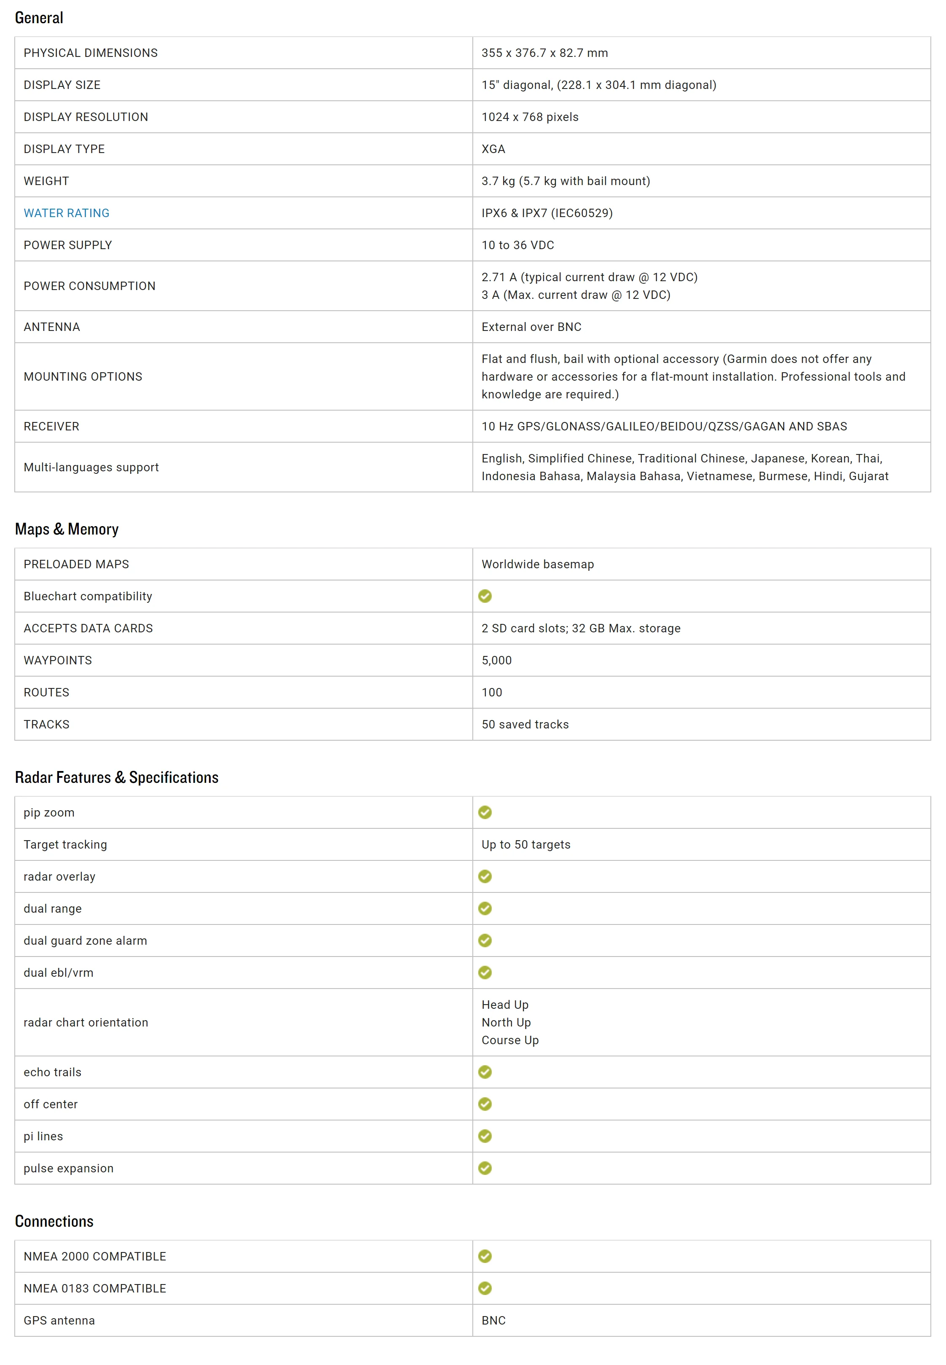Open the WATER RATING link
Screen dimensions: 946x1365
click(x=67, y=213)
